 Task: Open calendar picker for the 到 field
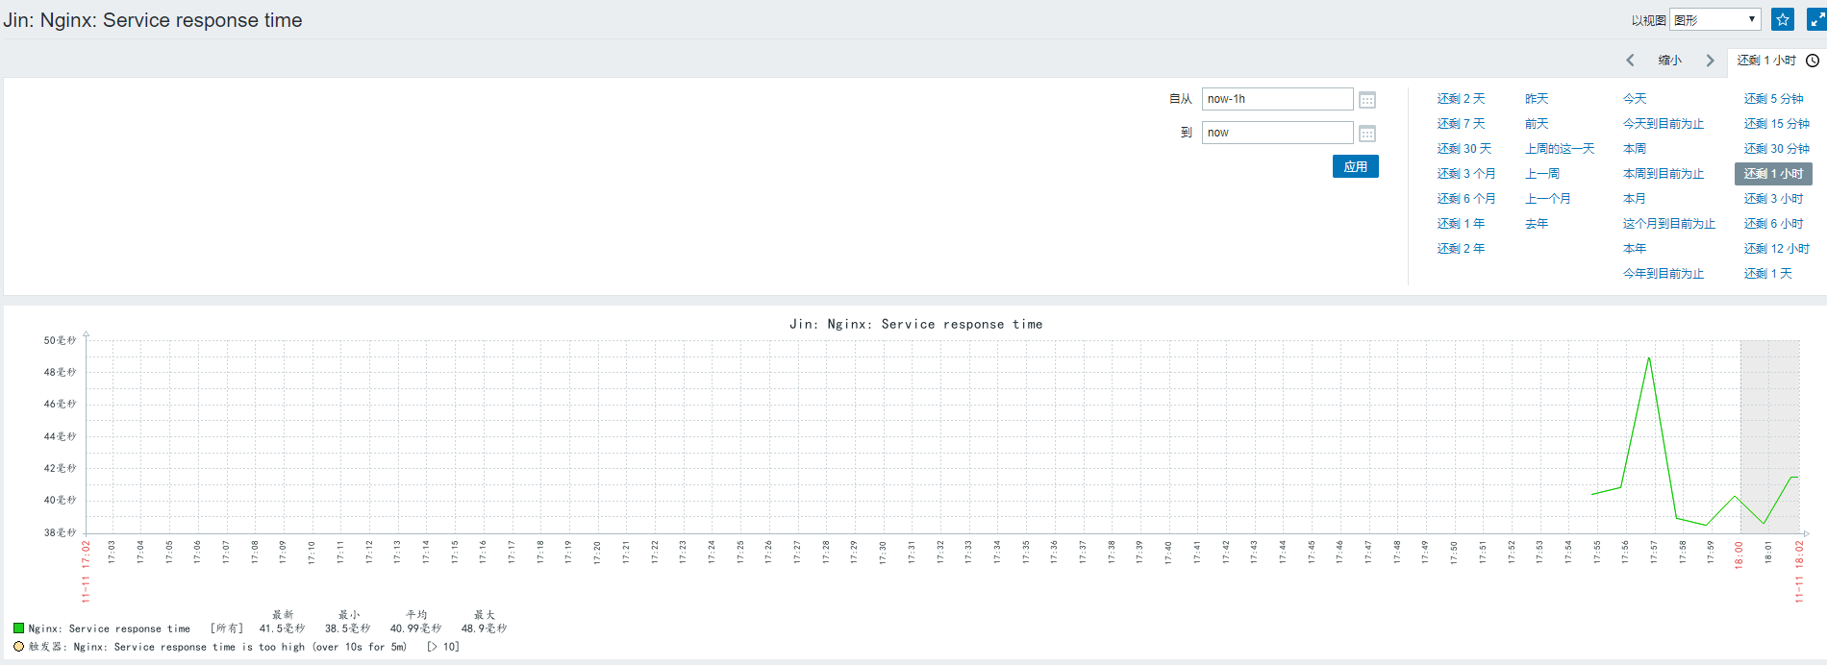(x=1367, y=134)
